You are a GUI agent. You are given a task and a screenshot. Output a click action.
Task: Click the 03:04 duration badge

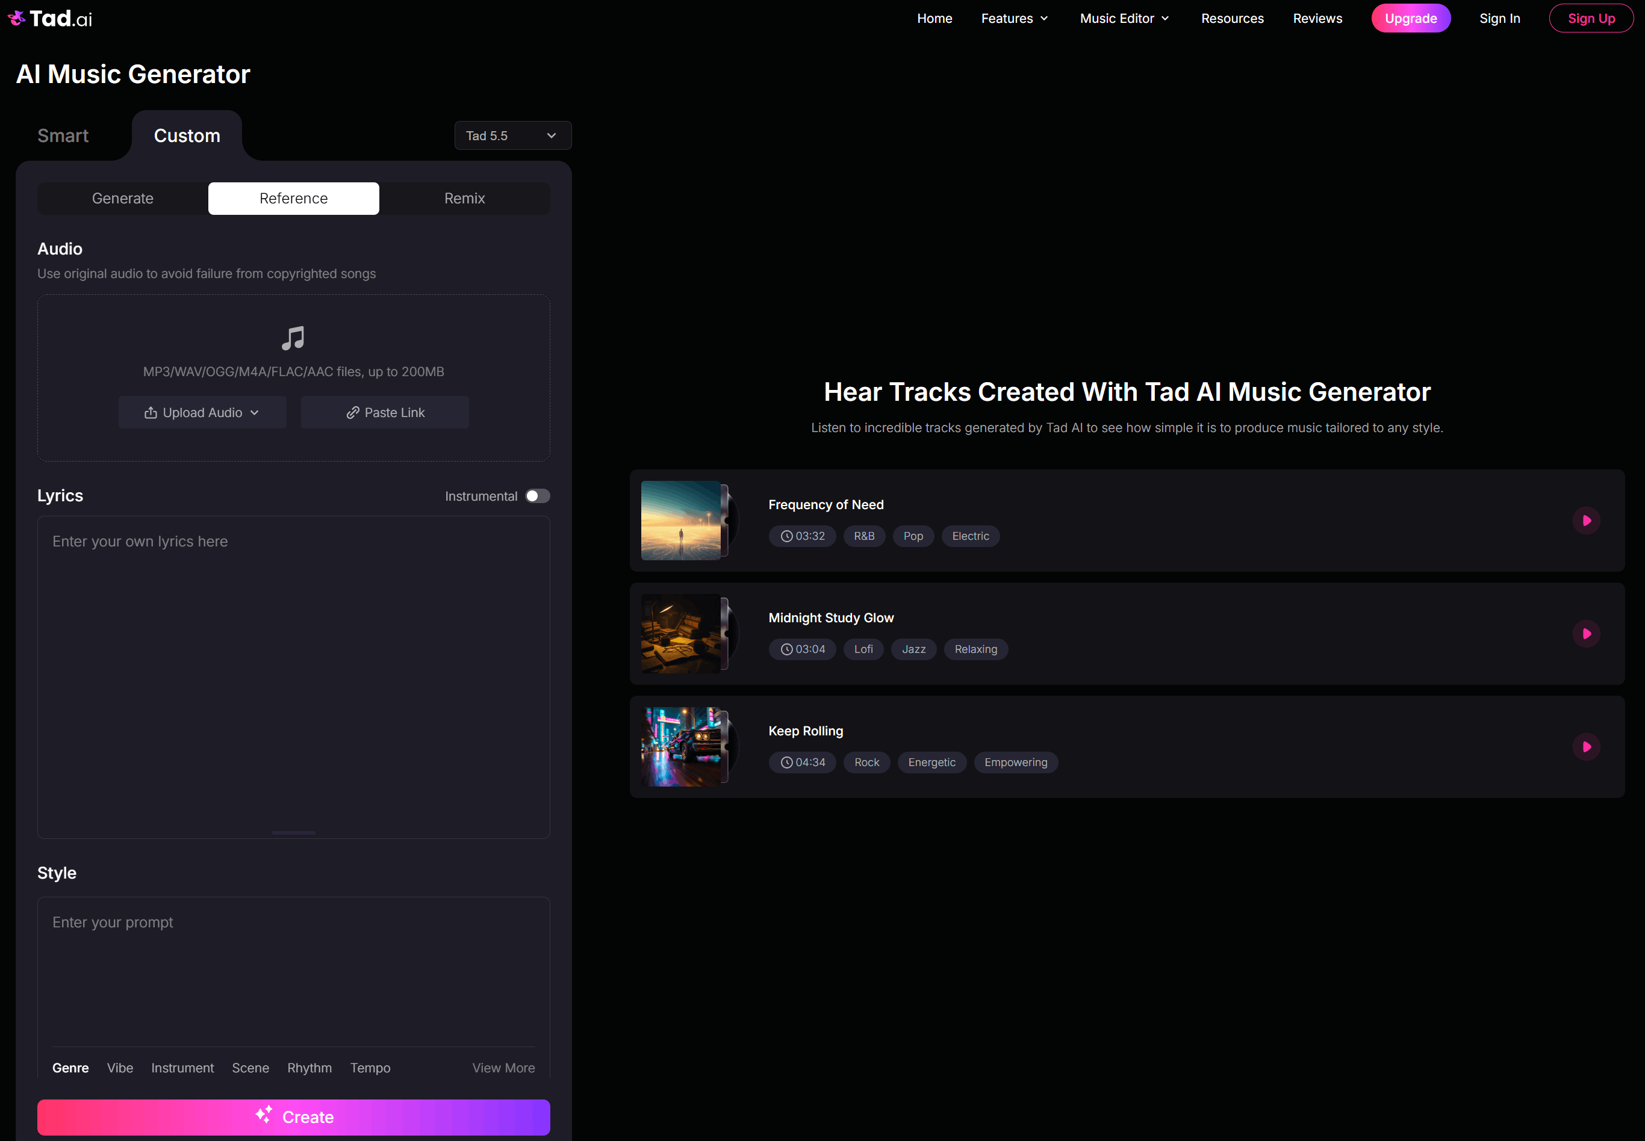(x=803, y=649)
